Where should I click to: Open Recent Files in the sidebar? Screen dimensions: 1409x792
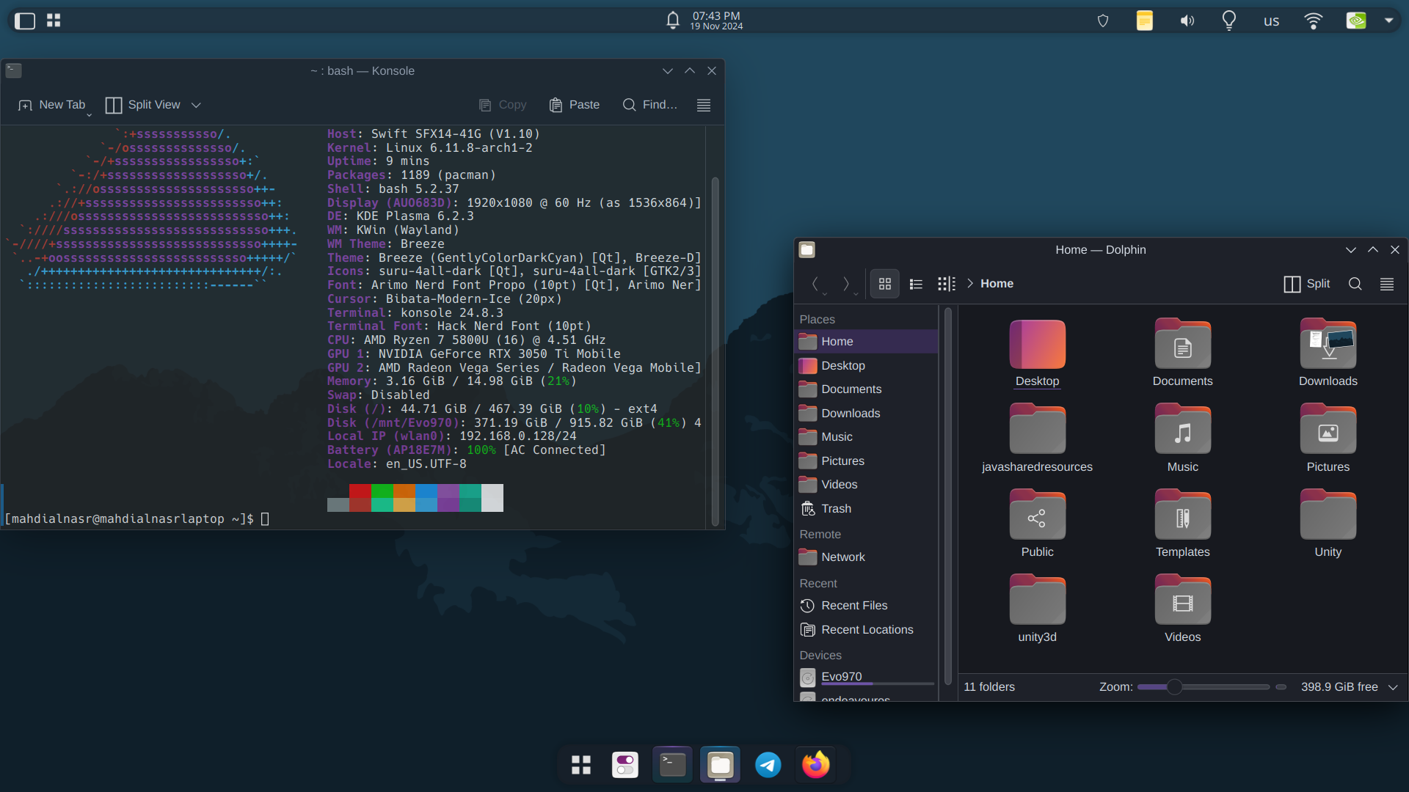853,605
